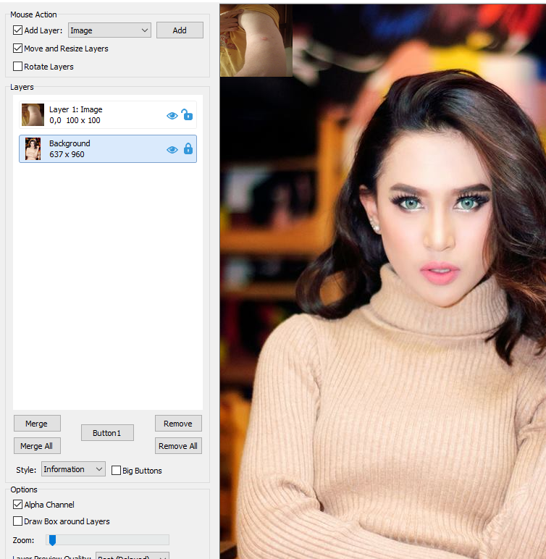Toggle visibility of Layer 1: Image
The height and width of the screenshot is (559, 546).
click(172, 116)
